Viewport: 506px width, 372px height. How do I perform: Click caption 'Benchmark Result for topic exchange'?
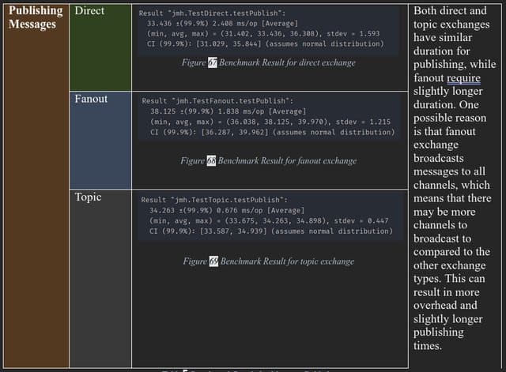click(x=287, y=261)
